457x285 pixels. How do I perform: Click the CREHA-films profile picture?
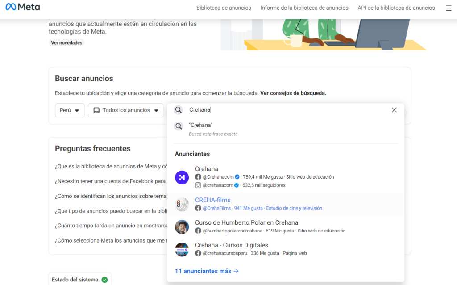point(182,204)
